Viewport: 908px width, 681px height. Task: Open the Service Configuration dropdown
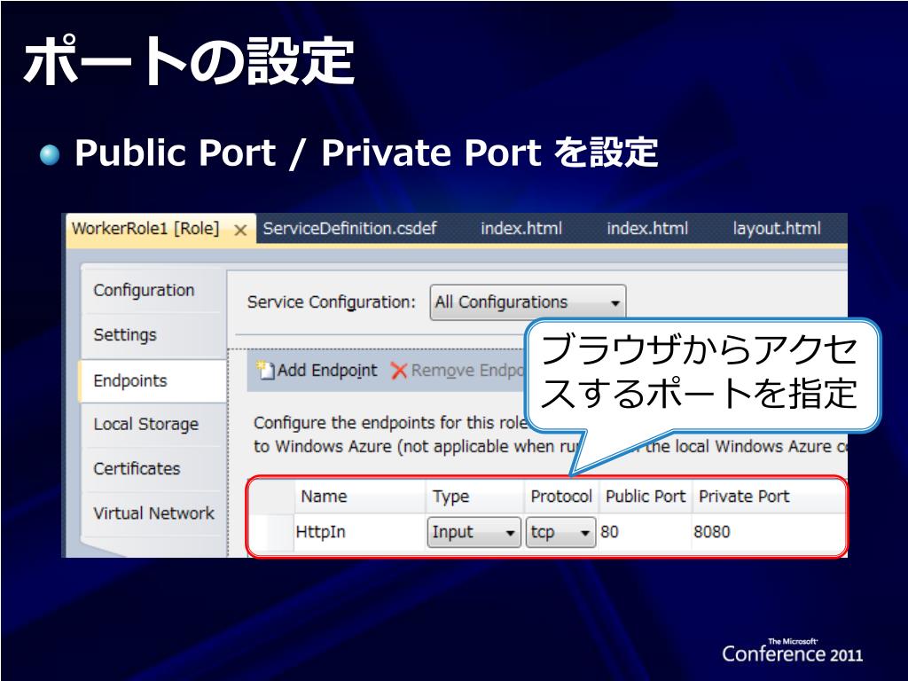528,302
